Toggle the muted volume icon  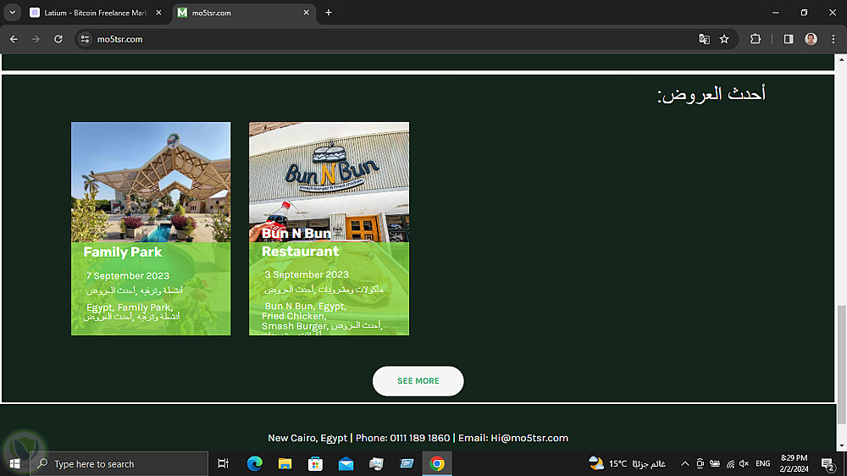(745, 463)
